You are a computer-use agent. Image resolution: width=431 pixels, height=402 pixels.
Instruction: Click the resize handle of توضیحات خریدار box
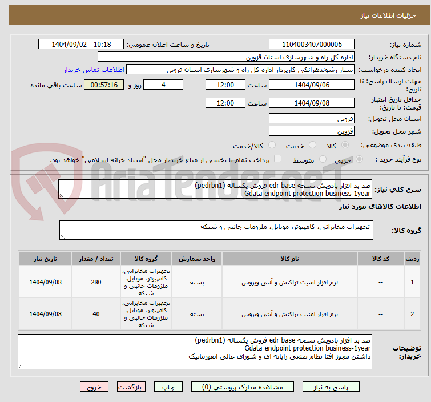[x=21, y=366]
